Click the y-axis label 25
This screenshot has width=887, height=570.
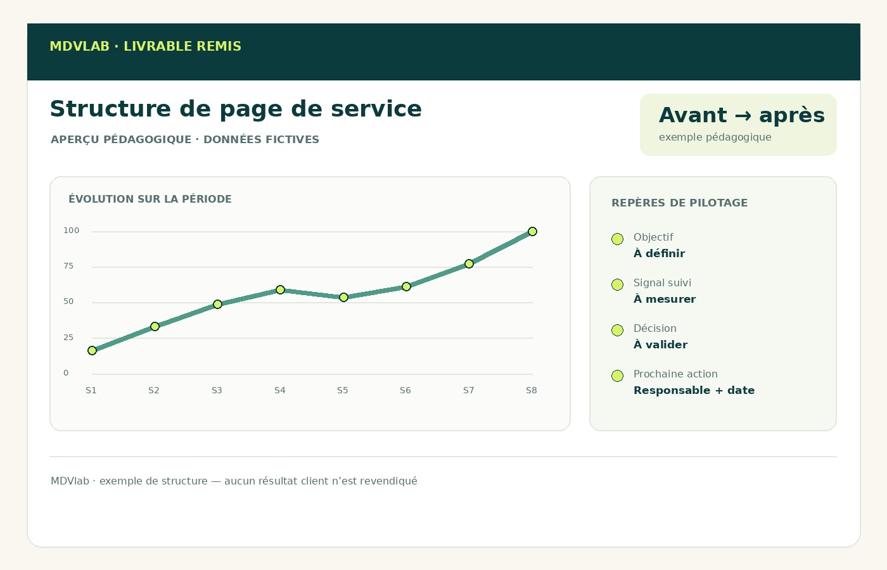[68, 338]
